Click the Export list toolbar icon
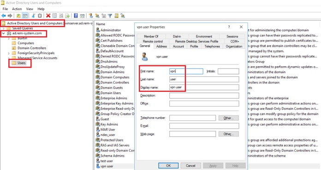 [x=67, y=16]
